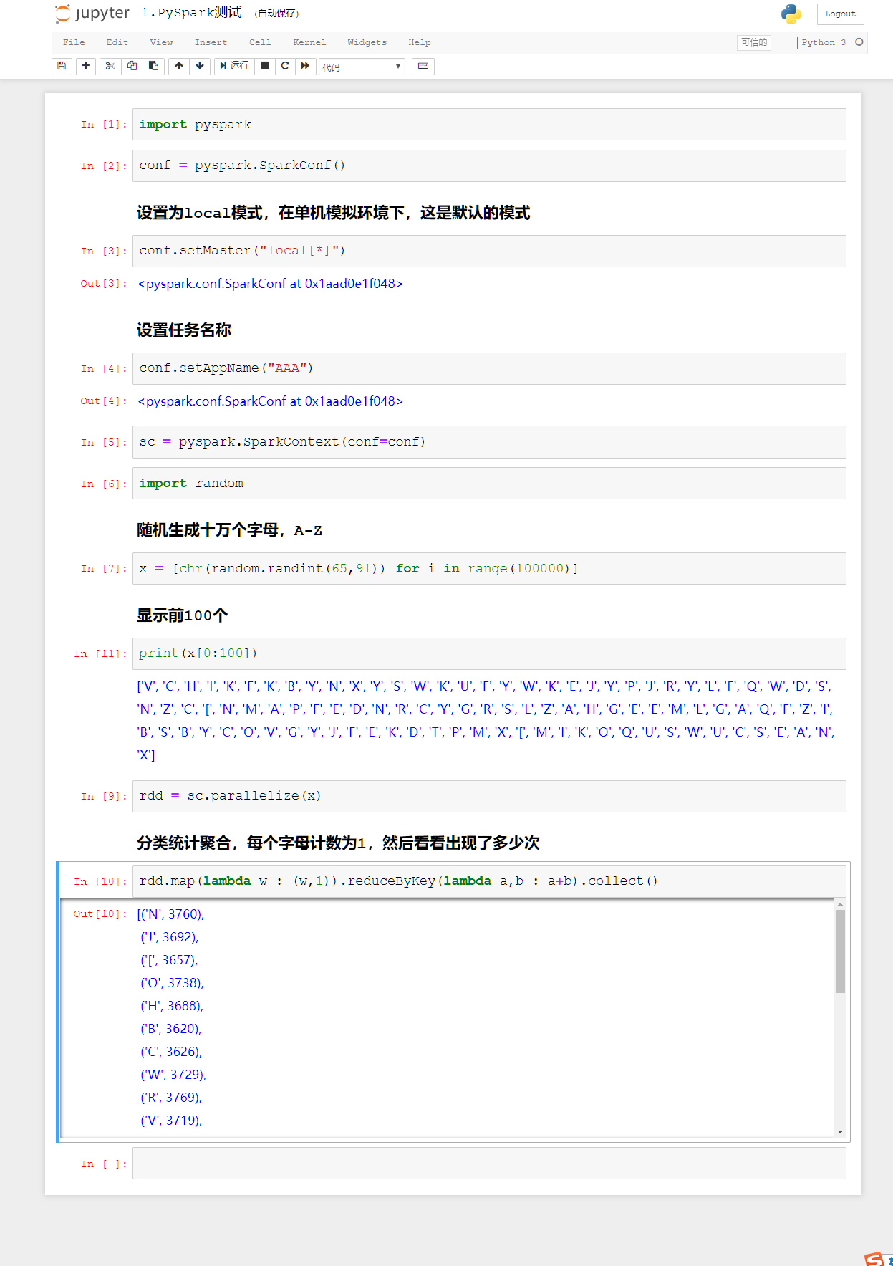The height and width of the screenshot is (1266, 893).
Task: Click the 设置为local模式 markdown heading
Action: (x=333, y=213)
